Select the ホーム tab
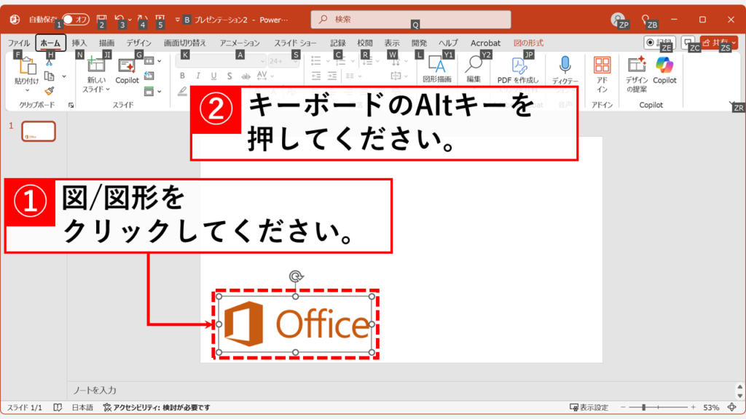The height and width of the screenshot is (419, 746). (50, 43)
